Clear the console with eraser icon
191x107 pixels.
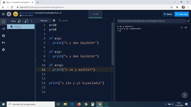pos(186,28)
